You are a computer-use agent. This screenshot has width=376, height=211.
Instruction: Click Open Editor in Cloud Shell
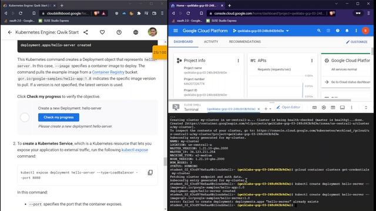pyautogui.click(x=288, y=107)
